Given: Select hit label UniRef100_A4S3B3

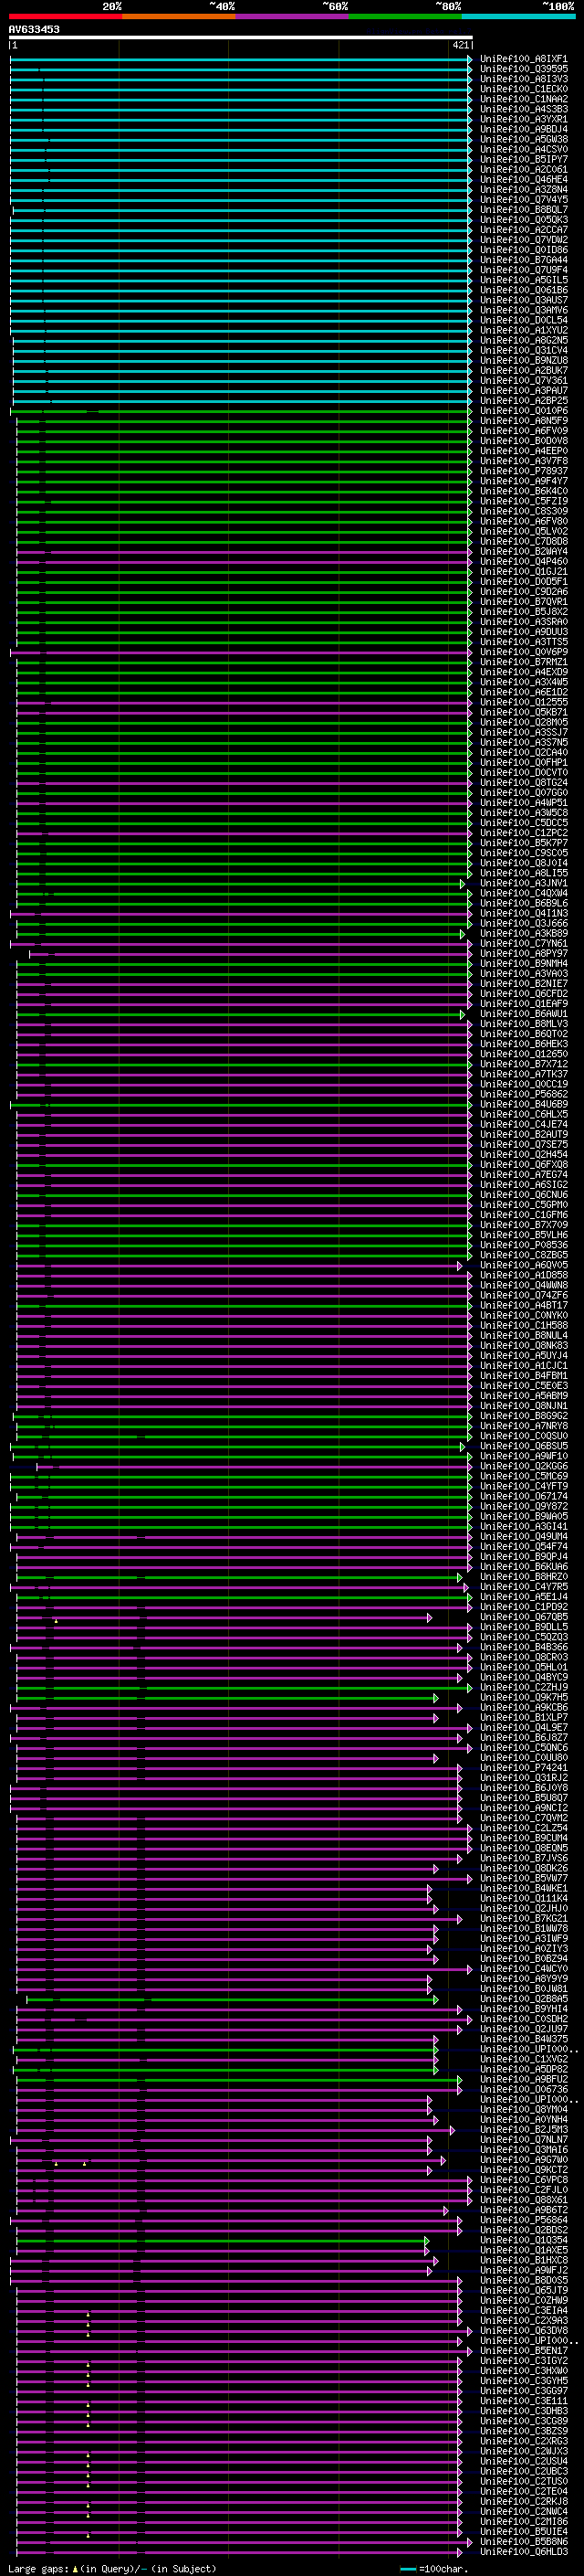Looking at the screenshot, I should tap(524, 109).
